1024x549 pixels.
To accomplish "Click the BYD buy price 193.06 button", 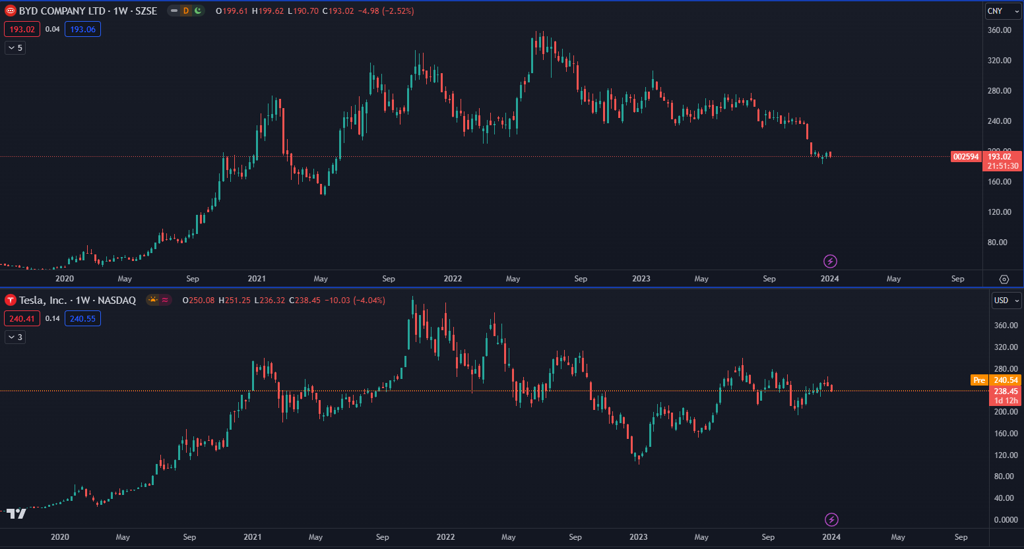I will (x=82, y=29).
